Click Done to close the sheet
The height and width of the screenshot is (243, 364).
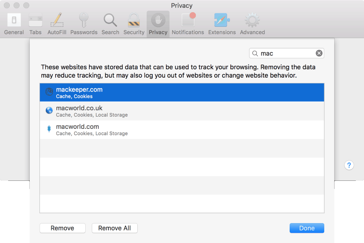(x=307, y=228)
